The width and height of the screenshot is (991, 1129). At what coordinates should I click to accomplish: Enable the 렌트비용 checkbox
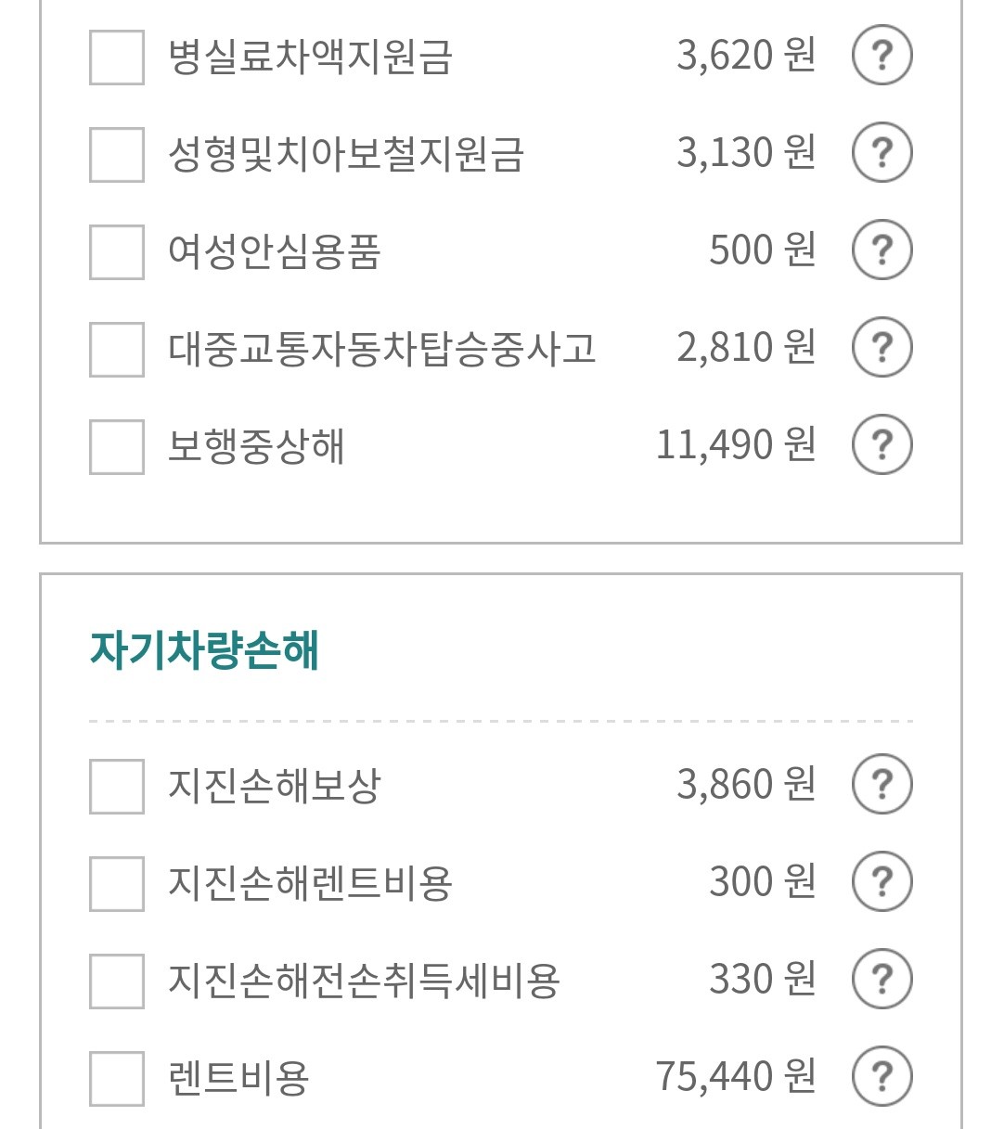117,1078
